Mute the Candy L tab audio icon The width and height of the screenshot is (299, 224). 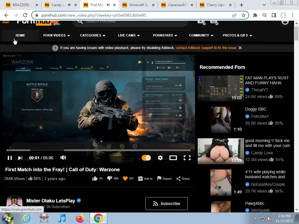point(69,5)
